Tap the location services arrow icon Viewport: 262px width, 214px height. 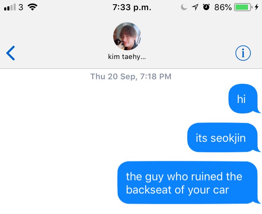tap(195, 7)
